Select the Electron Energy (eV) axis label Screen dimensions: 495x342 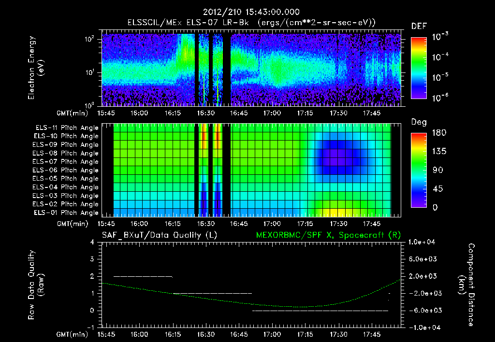point(35,68)
